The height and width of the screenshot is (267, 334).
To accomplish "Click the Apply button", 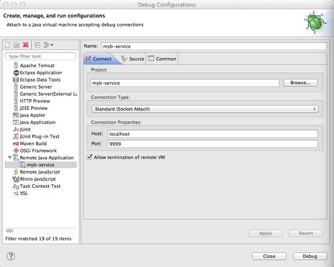I will (x=266, y=233).
